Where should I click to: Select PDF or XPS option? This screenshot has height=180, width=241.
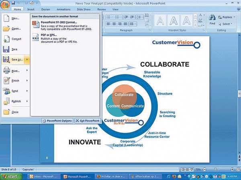[x=65, y=38]
